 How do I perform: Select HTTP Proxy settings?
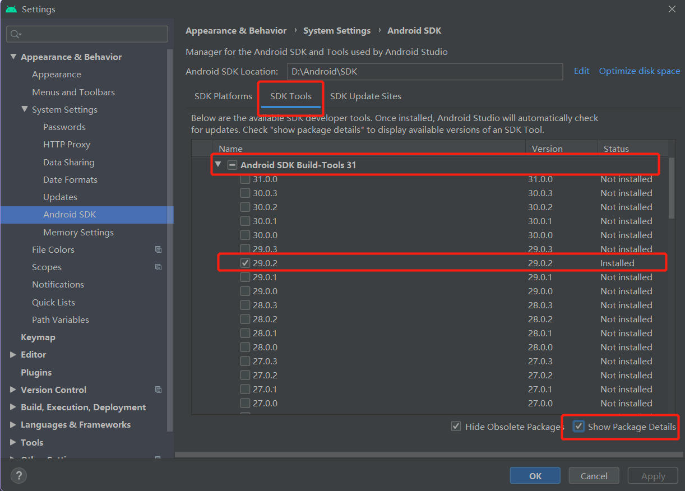[x=67, y=145]
